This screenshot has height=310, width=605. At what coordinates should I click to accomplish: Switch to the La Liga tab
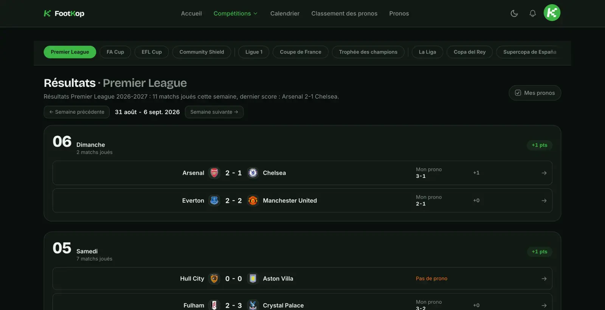coord(427,52)
